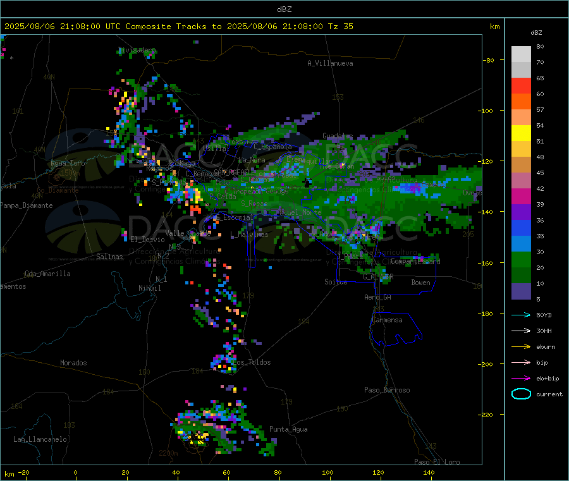Click the 'Nihuil' map label
This screenshot has width=569, height=481.
pyautogui.click(x=149, y=288)
